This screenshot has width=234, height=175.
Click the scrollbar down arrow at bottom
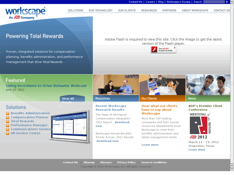232,169
